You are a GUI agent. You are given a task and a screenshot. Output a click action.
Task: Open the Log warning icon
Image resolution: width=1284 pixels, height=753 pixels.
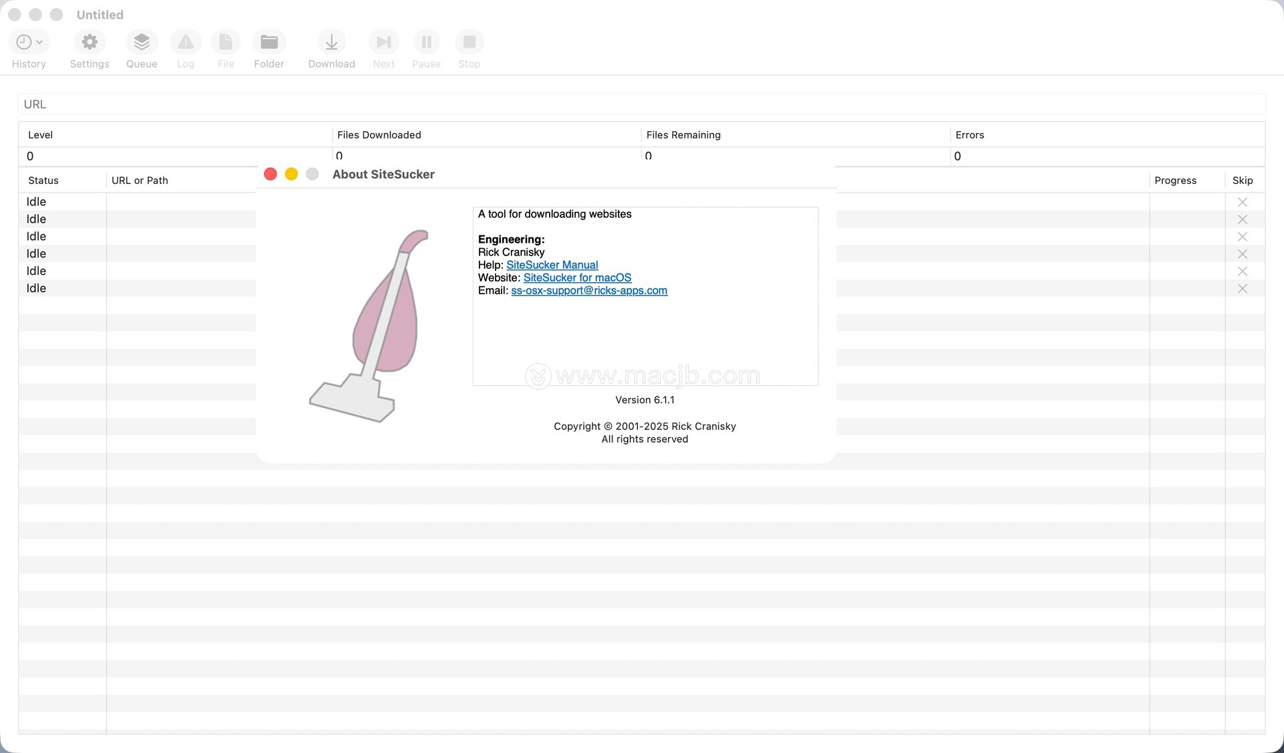pos(185,43)
